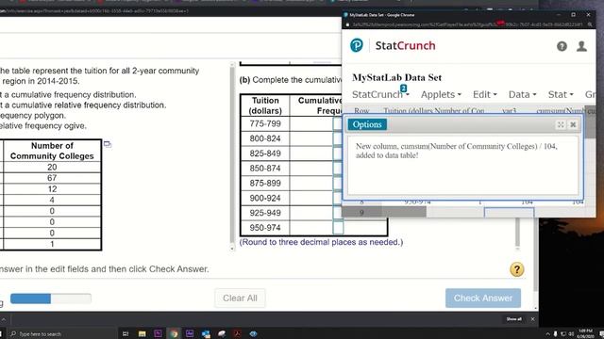Open the yellow question help icon
Viewport: 604px width, 339px height.
point(516,269)
